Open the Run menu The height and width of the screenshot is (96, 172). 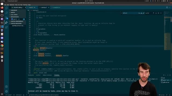[x=21, y=5]
